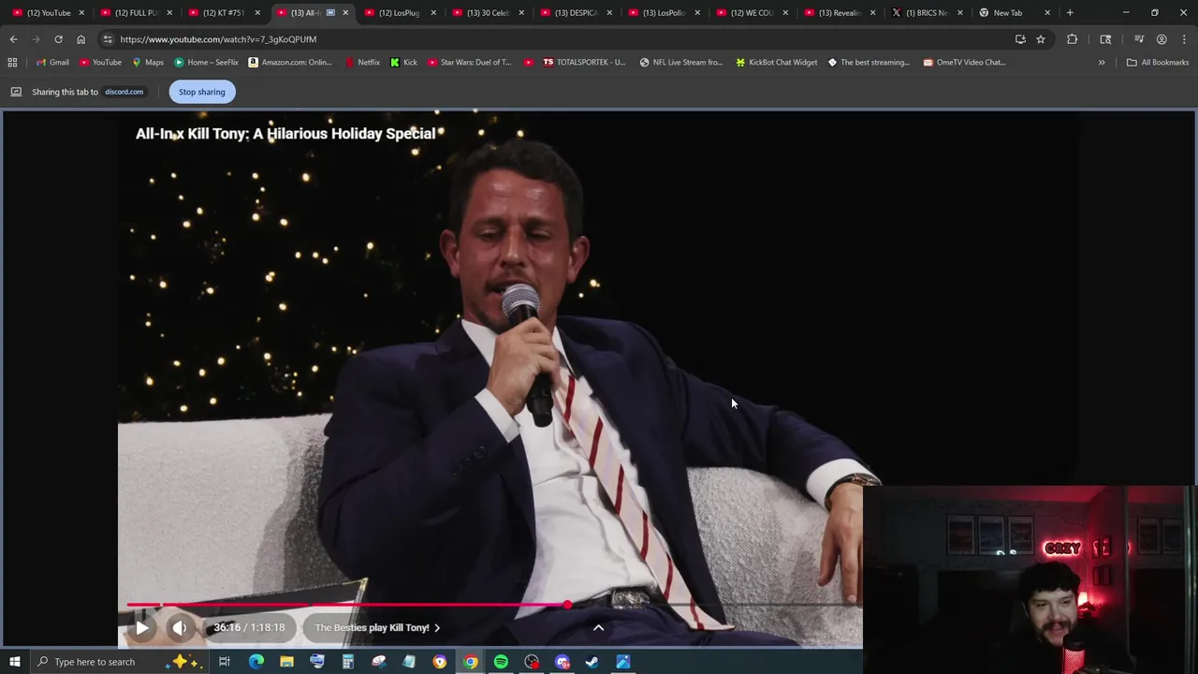Open Chrome extensions puzzle icon

tap(1072, 39)
